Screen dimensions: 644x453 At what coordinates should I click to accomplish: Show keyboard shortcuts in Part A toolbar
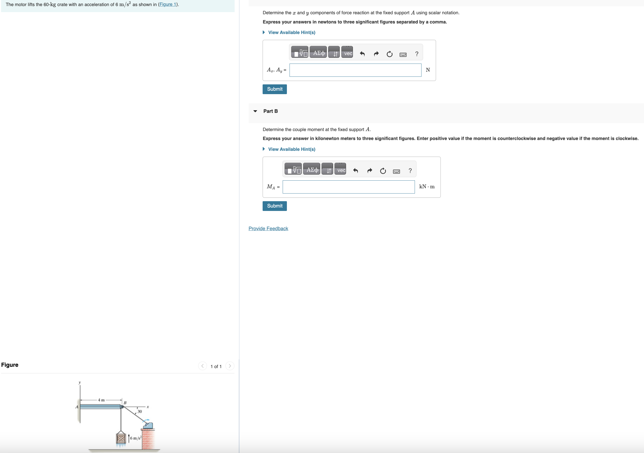pos(403,54)
